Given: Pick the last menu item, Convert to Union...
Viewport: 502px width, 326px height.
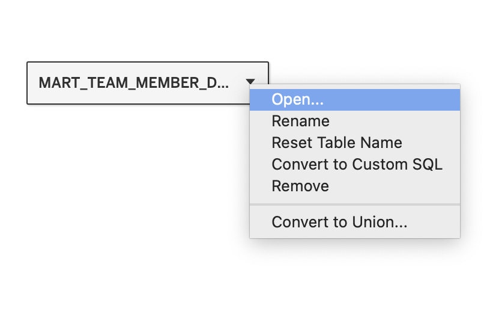Looking at the screenshot, I should [x=339, y=222].
